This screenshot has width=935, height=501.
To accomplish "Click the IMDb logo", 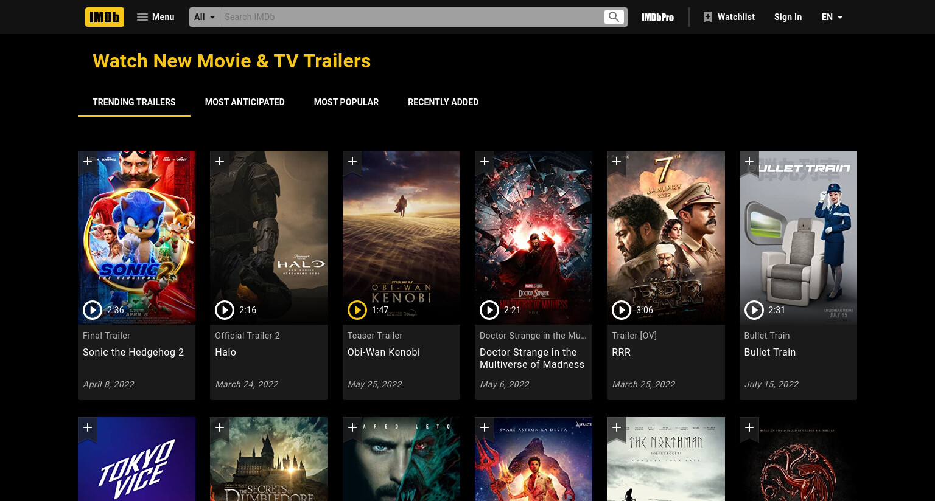I will pos(105,17).
